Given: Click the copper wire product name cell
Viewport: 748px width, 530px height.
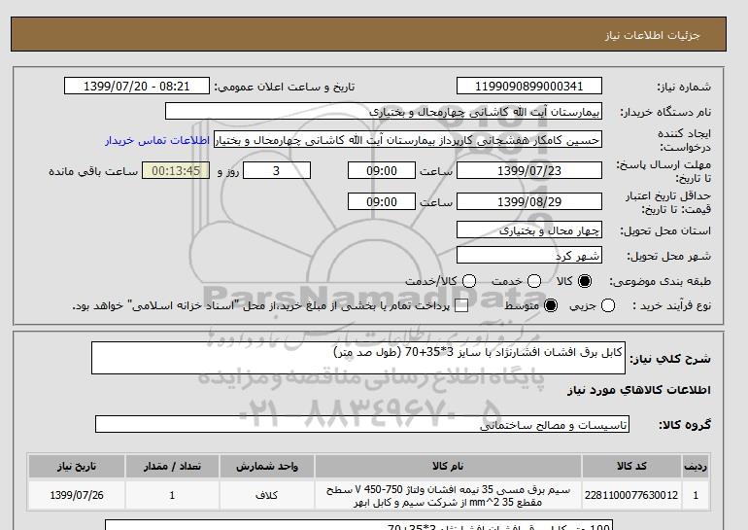Looking at the screenshot, I should point(448,496).
